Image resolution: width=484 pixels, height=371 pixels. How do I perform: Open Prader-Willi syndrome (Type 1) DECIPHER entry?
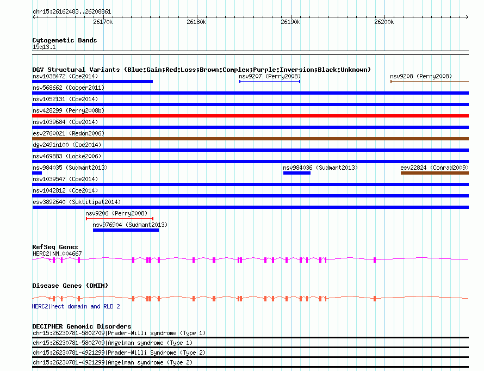(119, 333)
